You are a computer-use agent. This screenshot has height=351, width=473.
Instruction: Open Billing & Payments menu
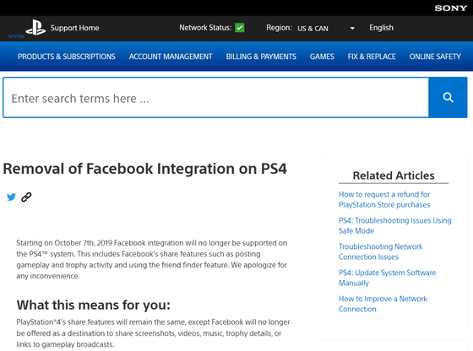261,57
